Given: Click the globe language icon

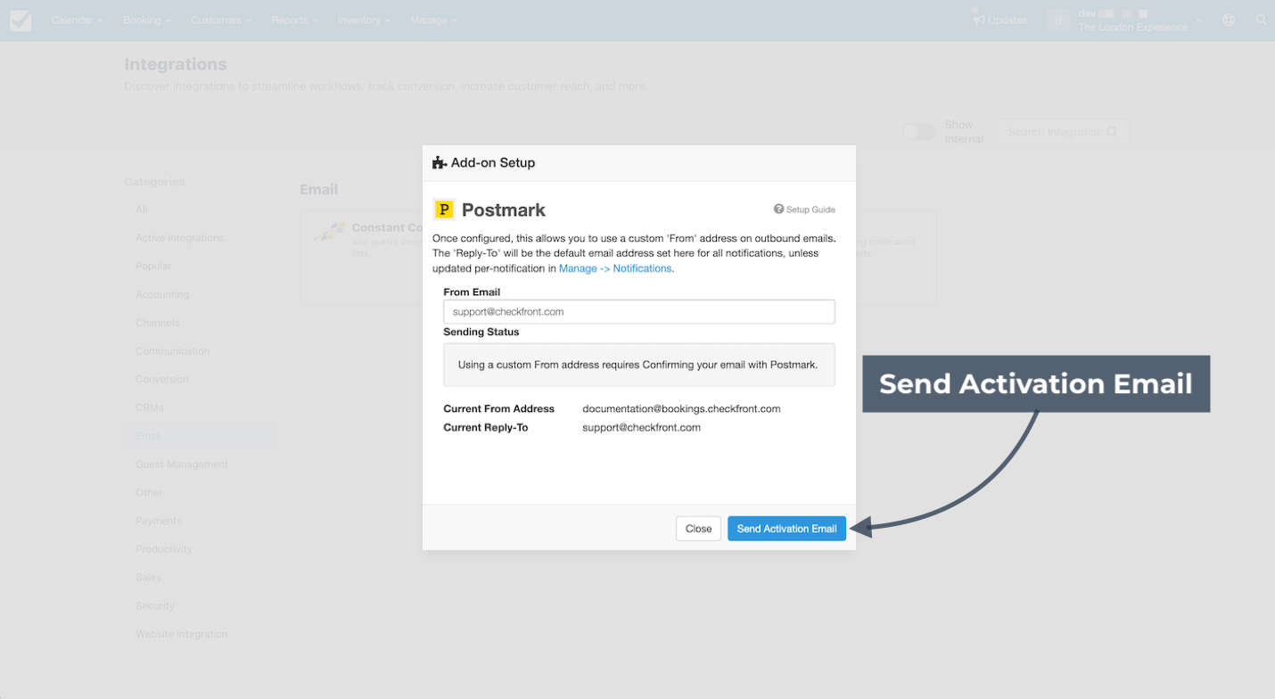Looking at the screenshot, I should [x=1229, y=20].
